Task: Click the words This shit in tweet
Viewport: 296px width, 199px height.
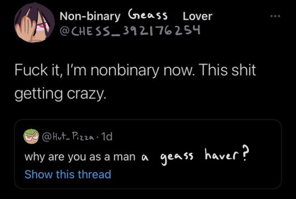Action: (x=227, y=69)
